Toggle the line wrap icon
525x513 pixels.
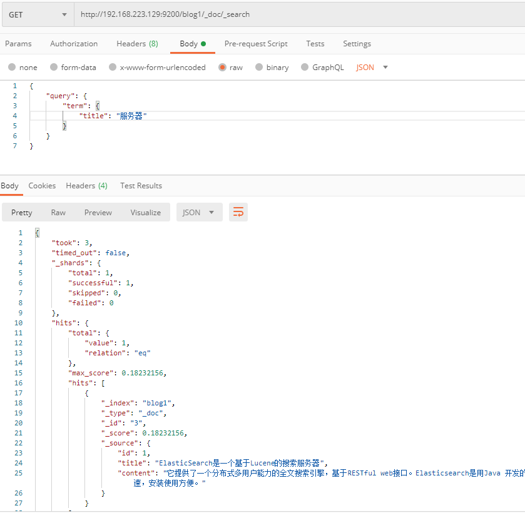[x=238, y=212]
